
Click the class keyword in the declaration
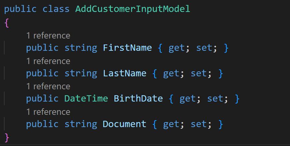56,9
